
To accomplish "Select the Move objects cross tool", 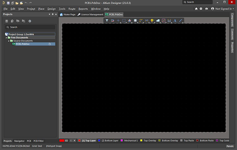I will [x=118, y=20].
